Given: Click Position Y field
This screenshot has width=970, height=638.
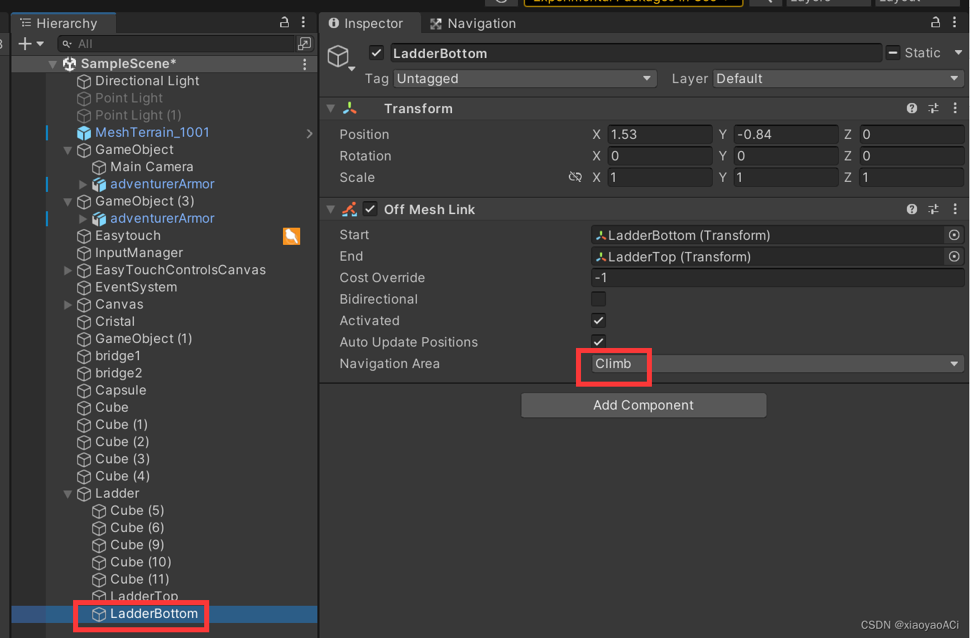Looking at the screenshot, I should (786, 135).
